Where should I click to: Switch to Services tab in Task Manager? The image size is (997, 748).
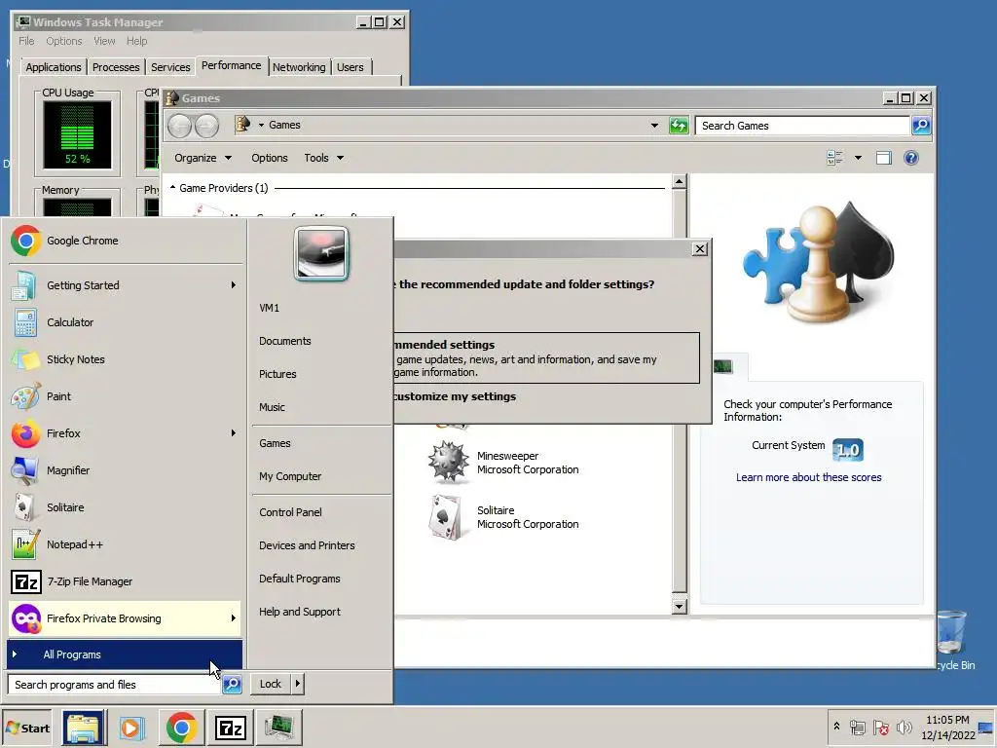[170, 67]
